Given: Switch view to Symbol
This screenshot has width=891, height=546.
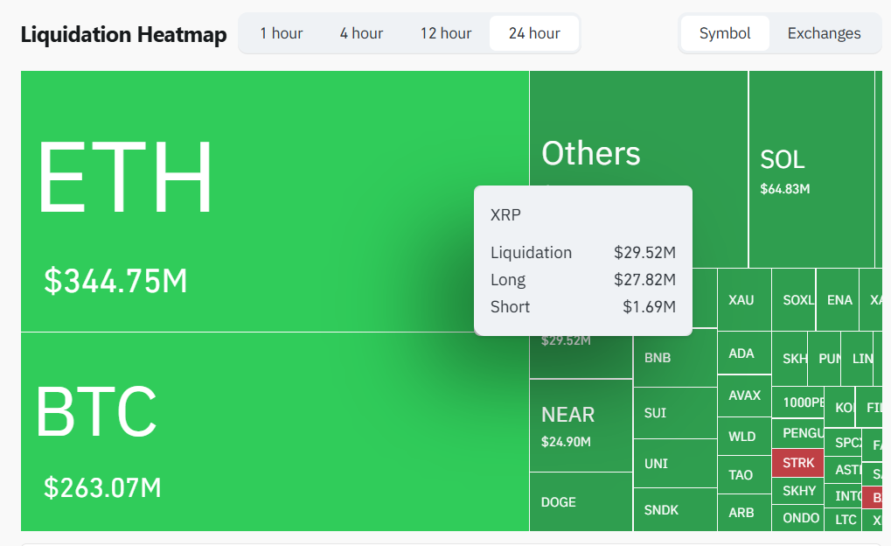Looking at the screenshot, I should pyautogui.click(x=725, y=33).
